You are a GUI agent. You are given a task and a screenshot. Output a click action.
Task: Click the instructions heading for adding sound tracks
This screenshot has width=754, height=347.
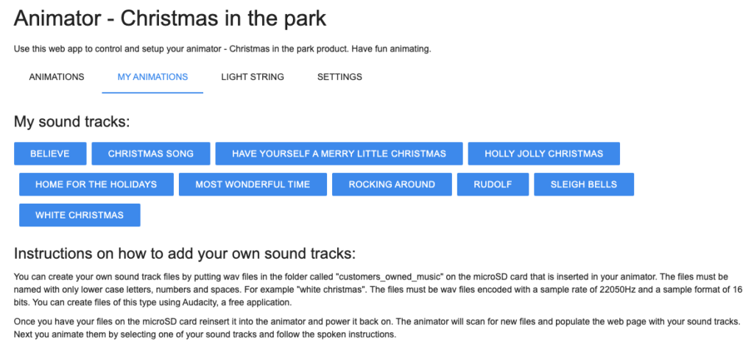(x=185, y=254)
